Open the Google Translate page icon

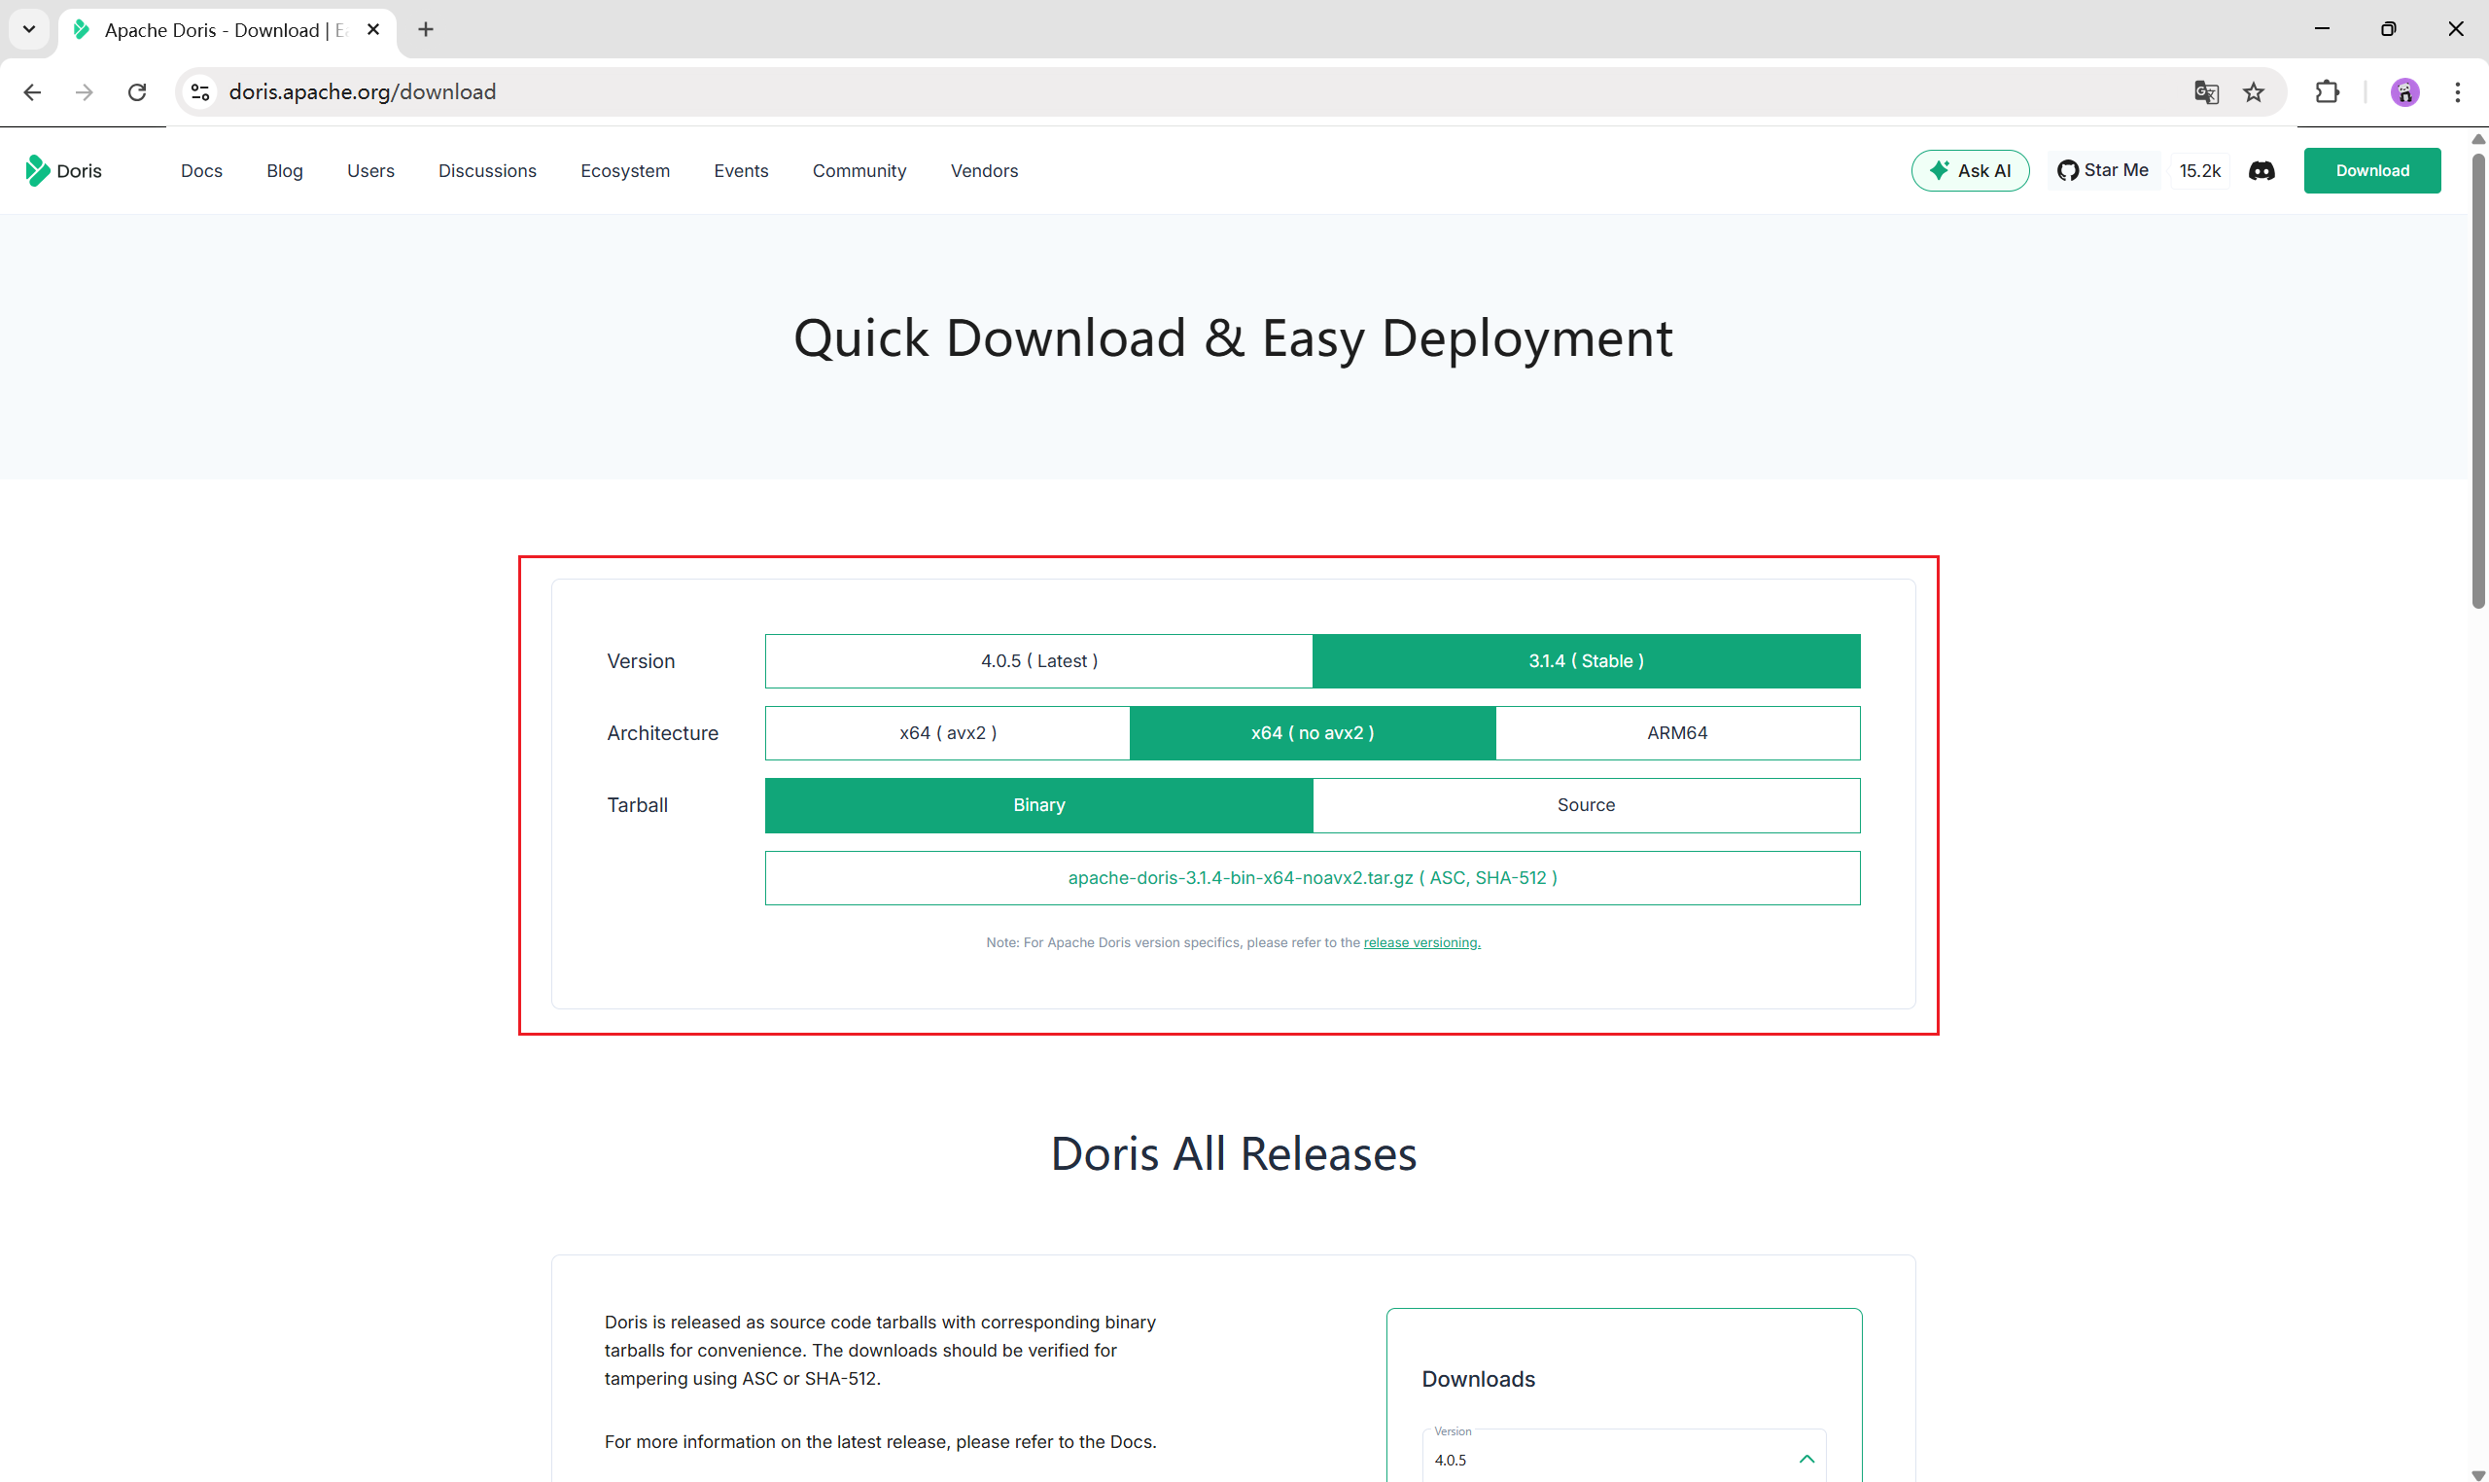click(2205, 93)
